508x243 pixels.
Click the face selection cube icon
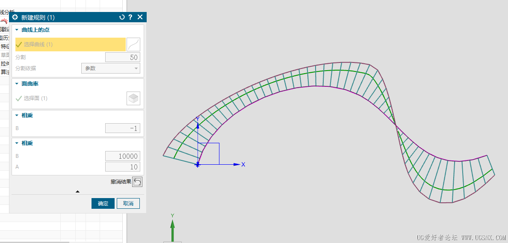click(133, 98)
